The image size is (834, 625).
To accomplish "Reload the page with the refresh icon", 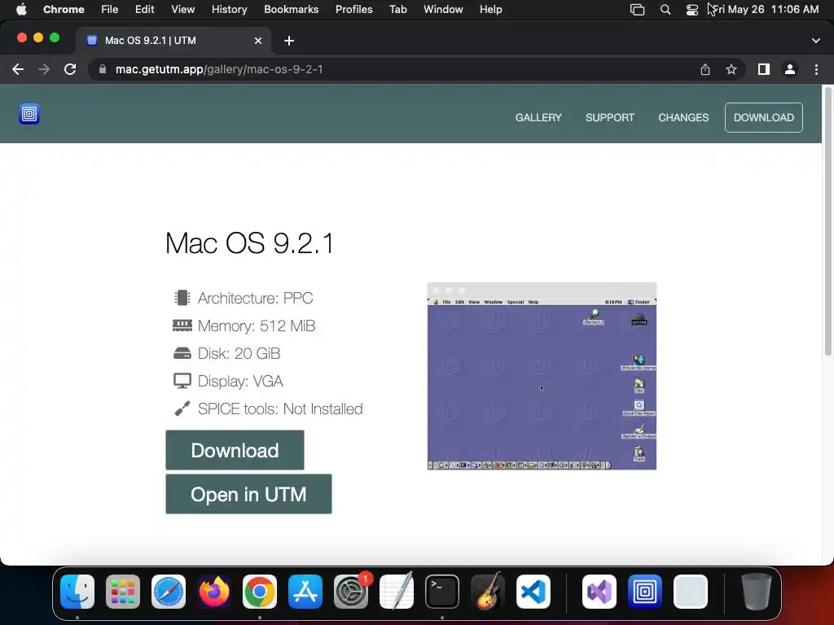I will tap(70, 70).
